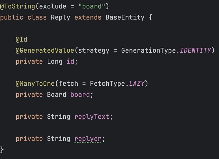This screenshot has width=219, height=159.
Task: Click the BaseEntity superclass reference
Action: 125,18
